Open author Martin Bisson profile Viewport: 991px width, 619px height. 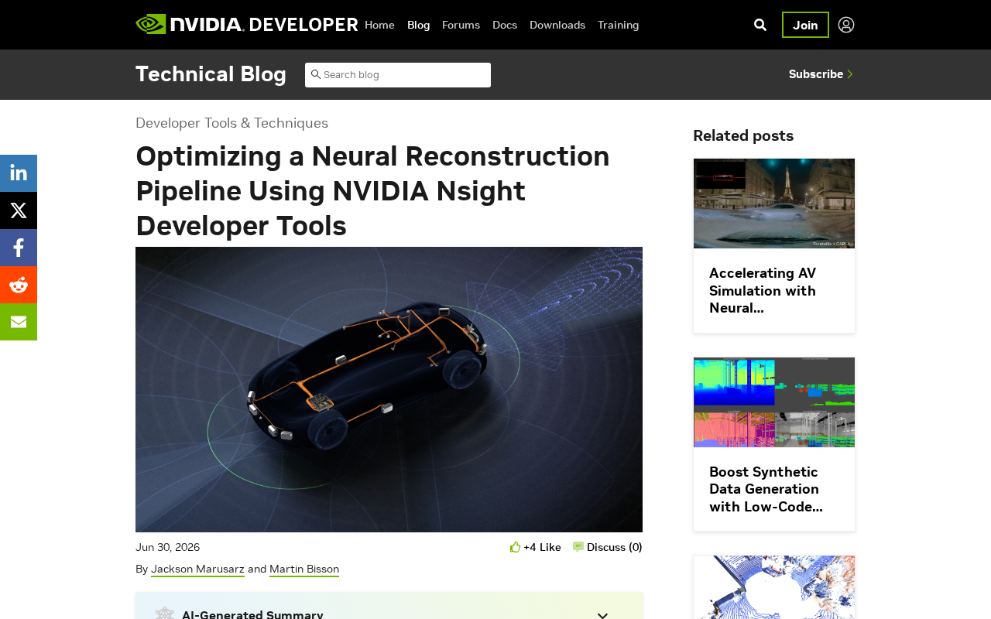click(x=304, y=569)
